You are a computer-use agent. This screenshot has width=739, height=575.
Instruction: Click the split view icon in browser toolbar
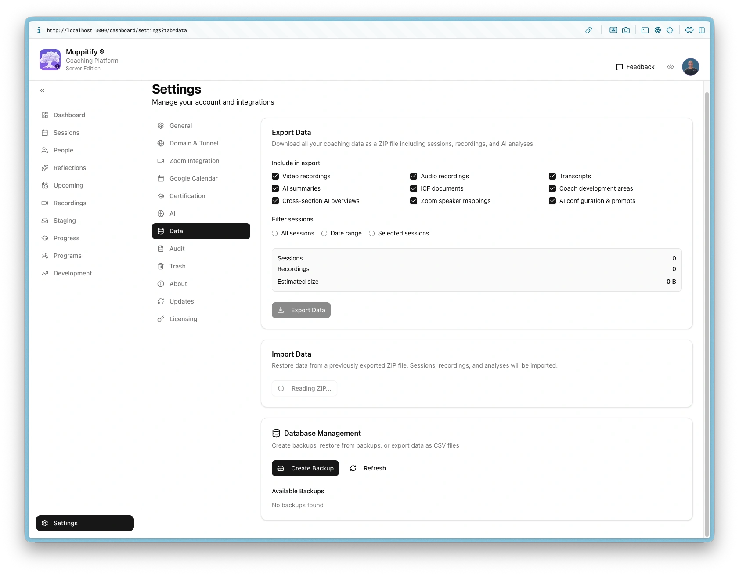coord(702,30)
